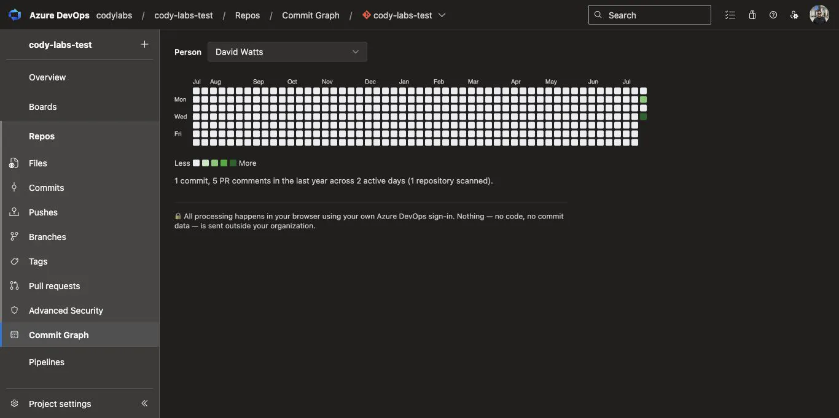Click the light green Monday activity cell
The width and height of the screenshot is (839, 418).
643,99
